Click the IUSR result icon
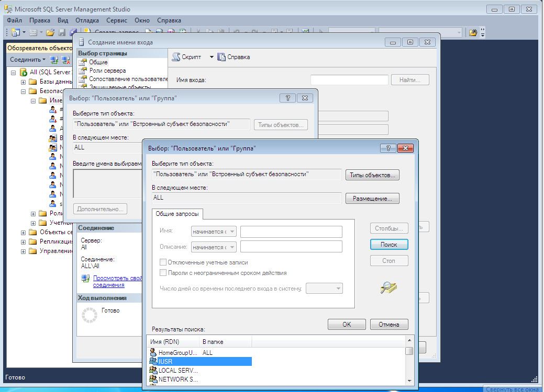 coord(153,361)
